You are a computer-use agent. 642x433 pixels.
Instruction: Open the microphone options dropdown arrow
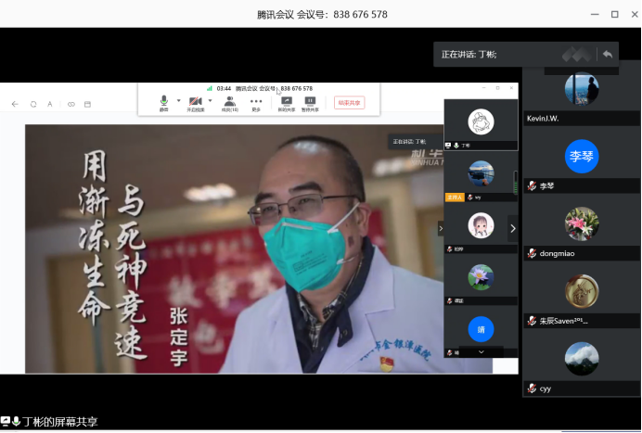click(178, 100)
